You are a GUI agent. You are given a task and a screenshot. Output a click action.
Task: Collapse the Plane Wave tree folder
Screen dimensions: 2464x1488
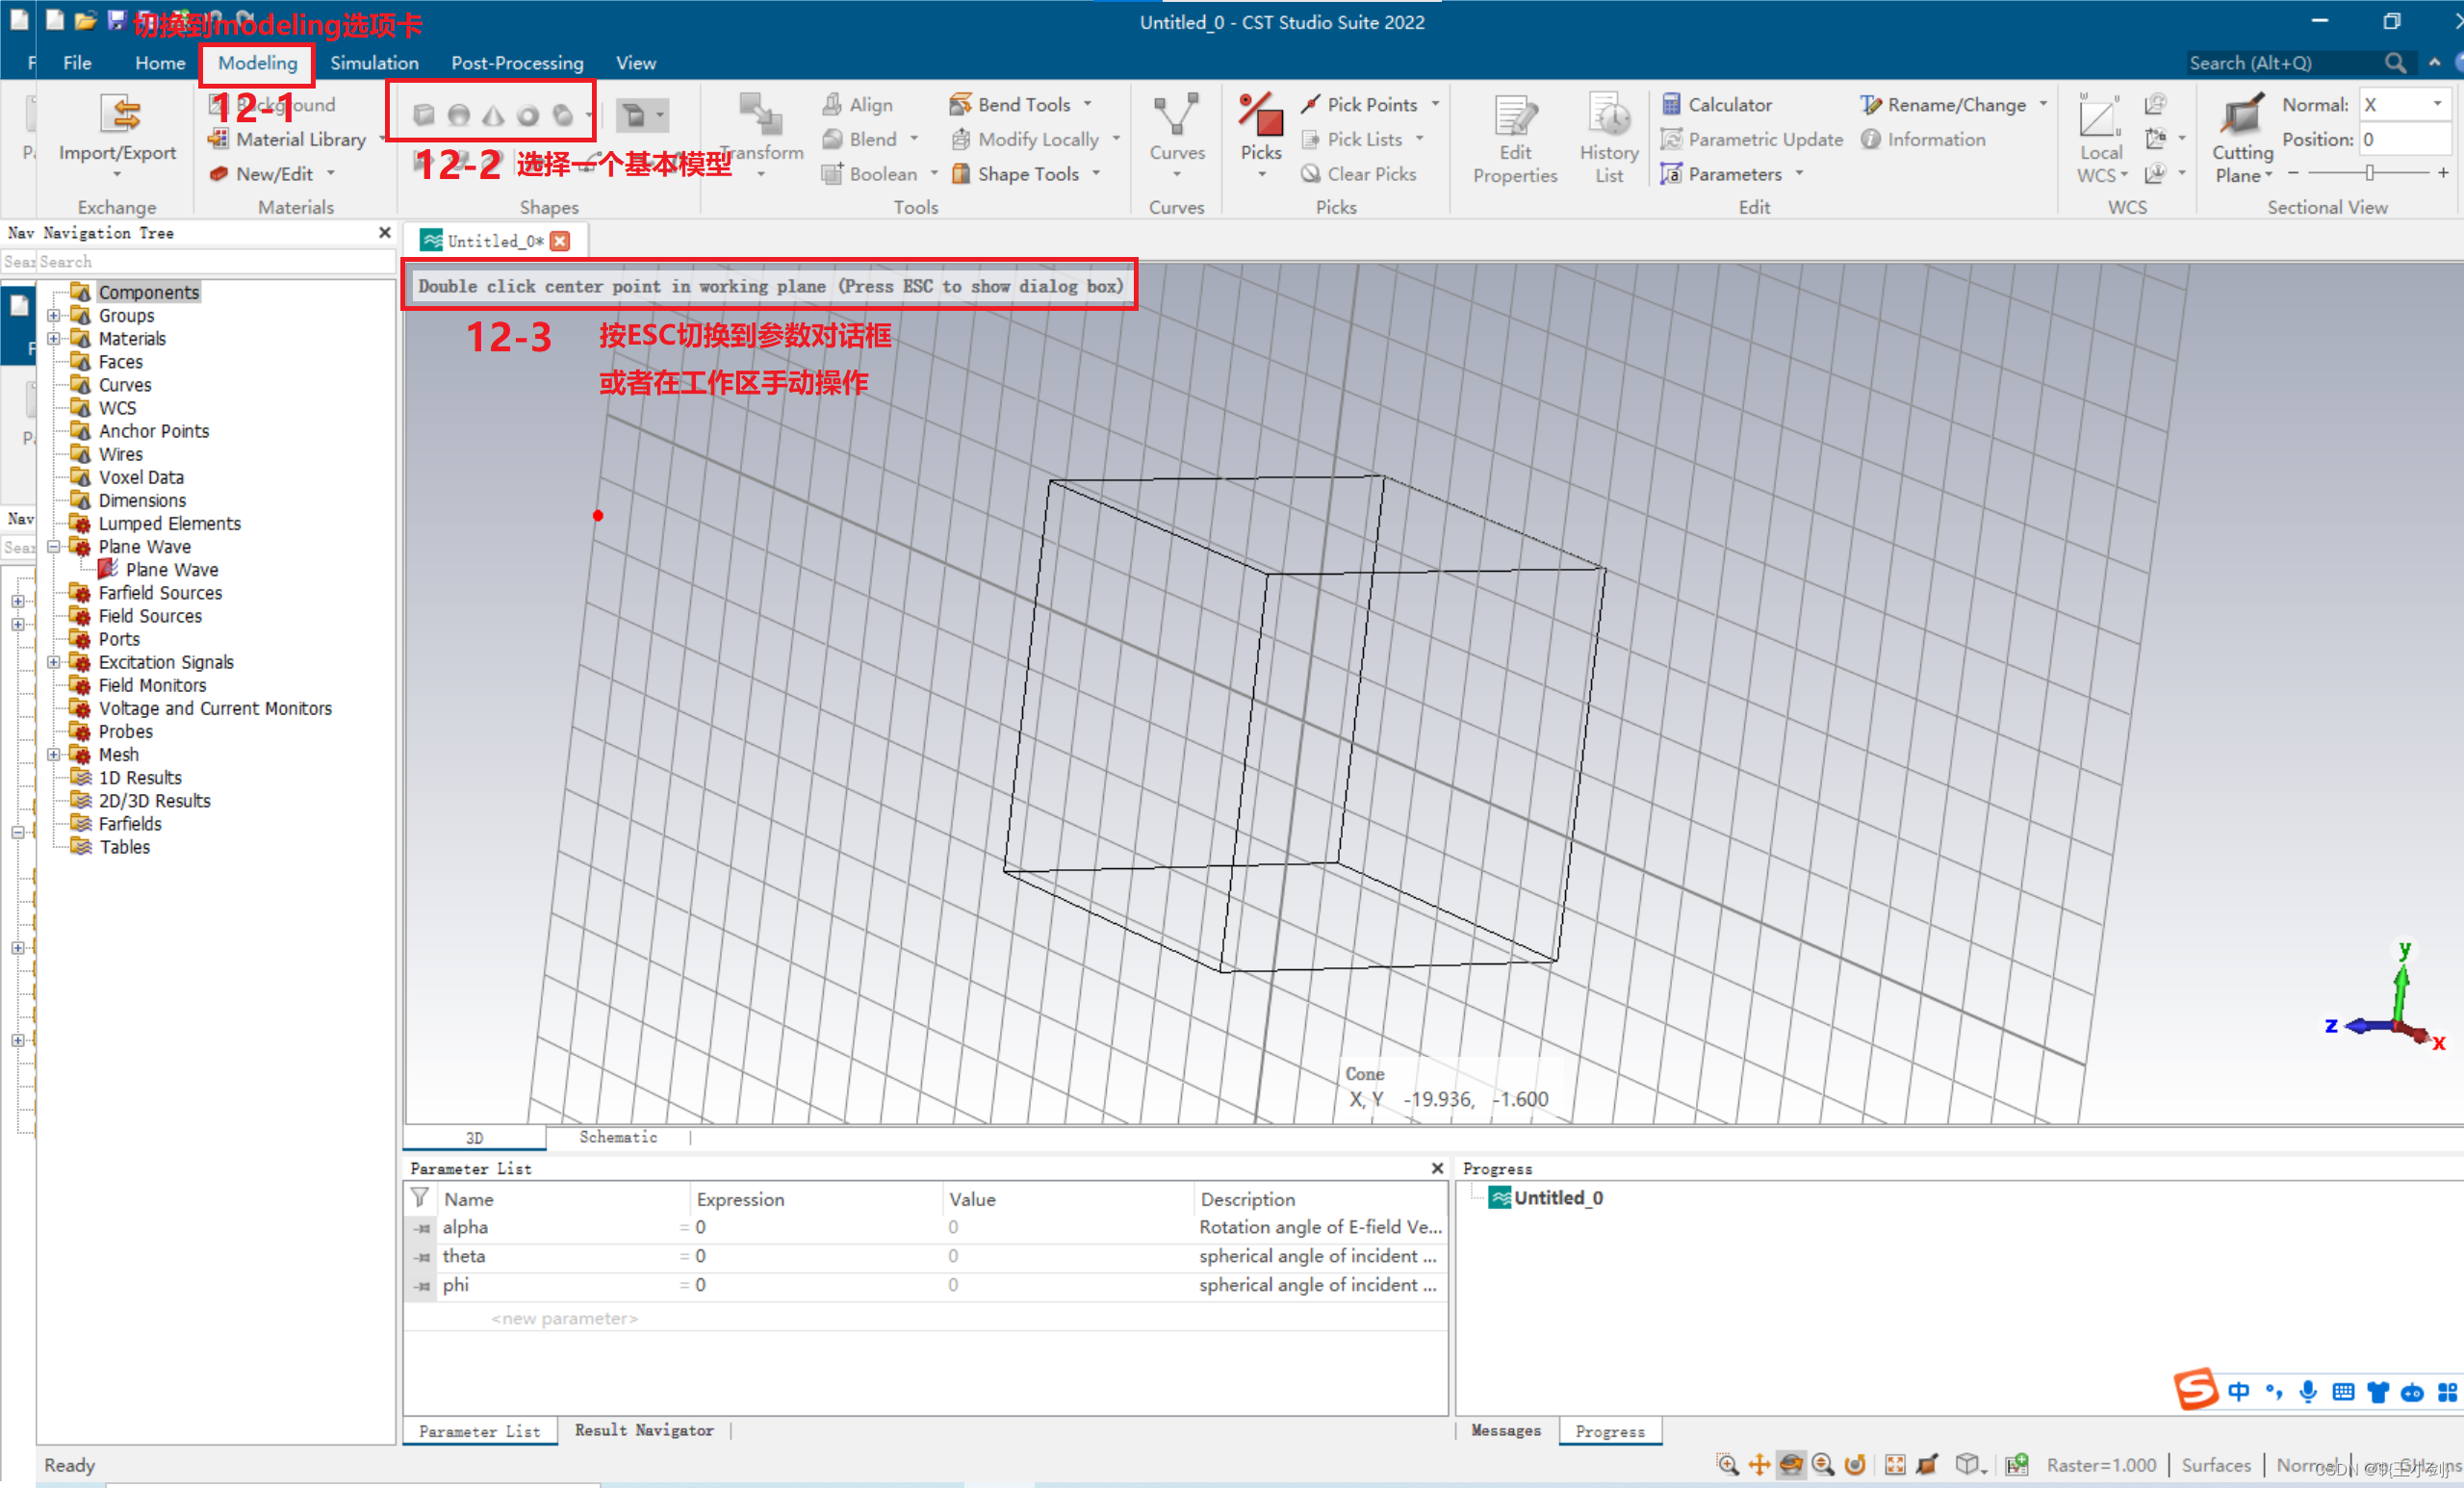click(x=54, y=547)
